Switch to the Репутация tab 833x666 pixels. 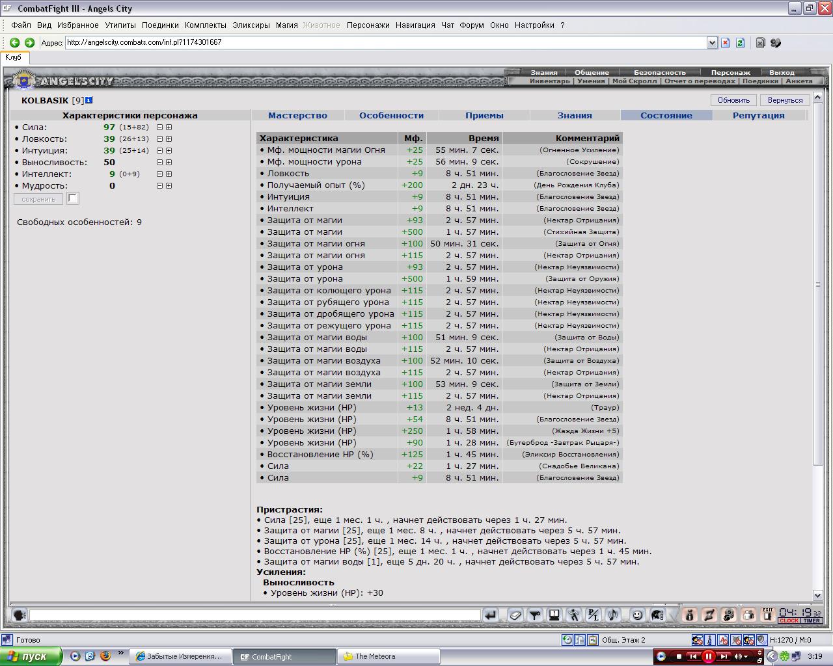[x=758, y=116]
